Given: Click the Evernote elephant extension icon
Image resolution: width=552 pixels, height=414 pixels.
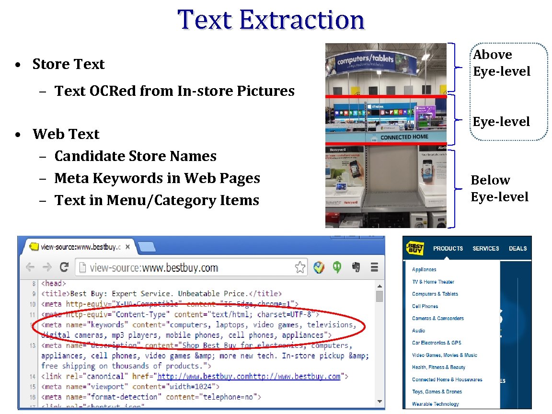Looking at the screenshot, I should pos(356,267).
